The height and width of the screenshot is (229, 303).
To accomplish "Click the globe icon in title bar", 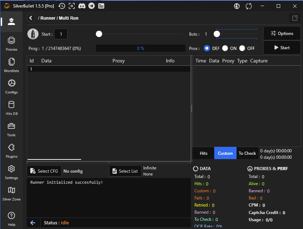I will (237, 6).
